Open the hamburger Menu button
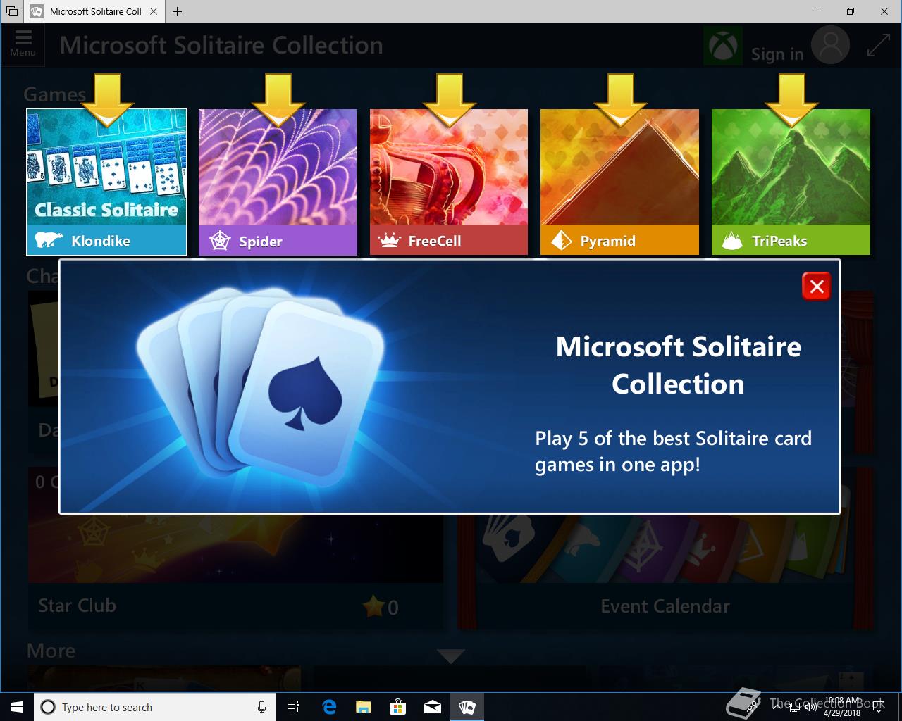 [23, 44]
